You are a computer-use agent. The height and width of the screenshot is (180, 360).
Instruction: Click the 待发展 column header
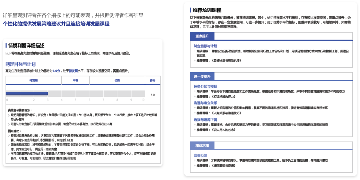click(x=34, y=80)
